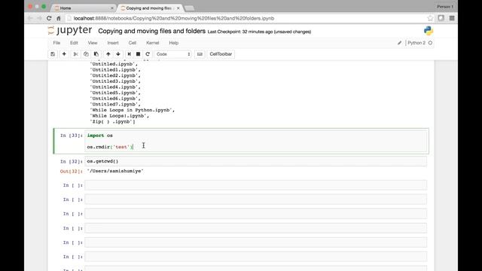482x271 pixels.
Task: Click the browser address bar URL
Action: (x=174, y=18)
